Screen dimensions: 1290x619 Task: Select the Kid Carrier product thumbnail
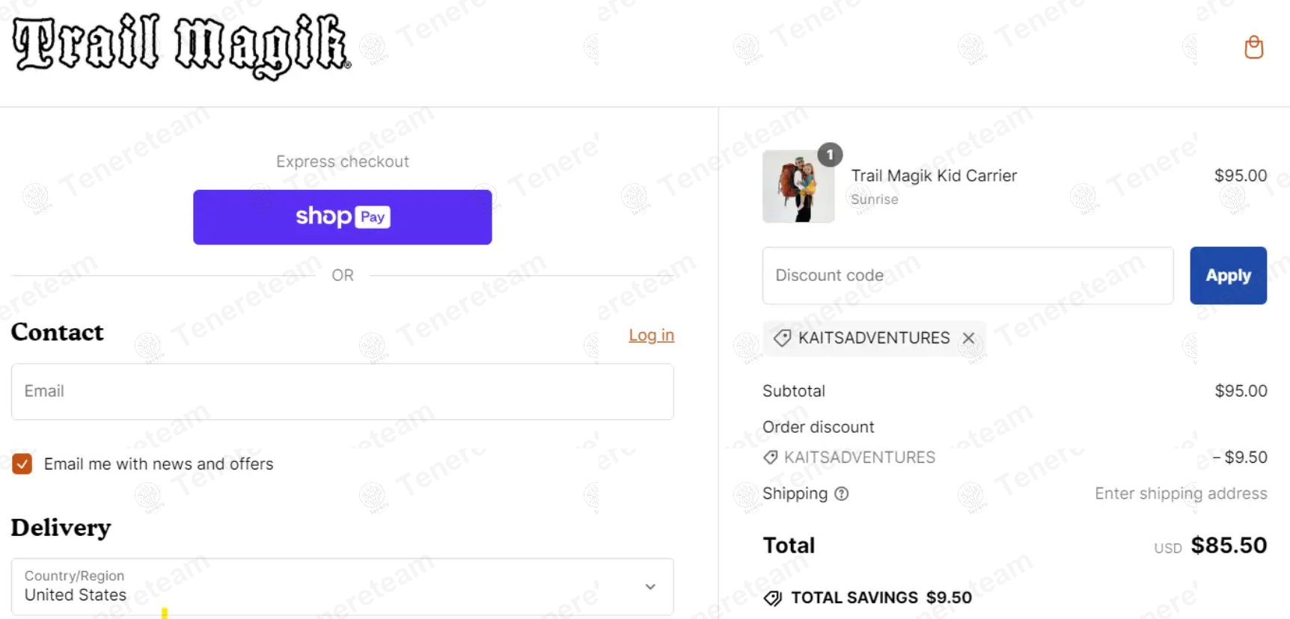(798, 186)
